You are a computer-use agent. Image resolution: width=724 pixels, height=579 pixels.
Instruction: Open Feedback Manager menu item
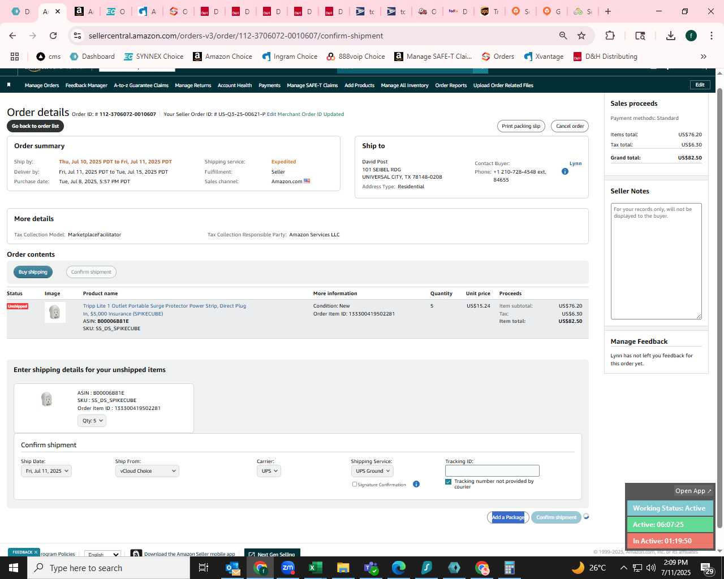pos(87,85)
